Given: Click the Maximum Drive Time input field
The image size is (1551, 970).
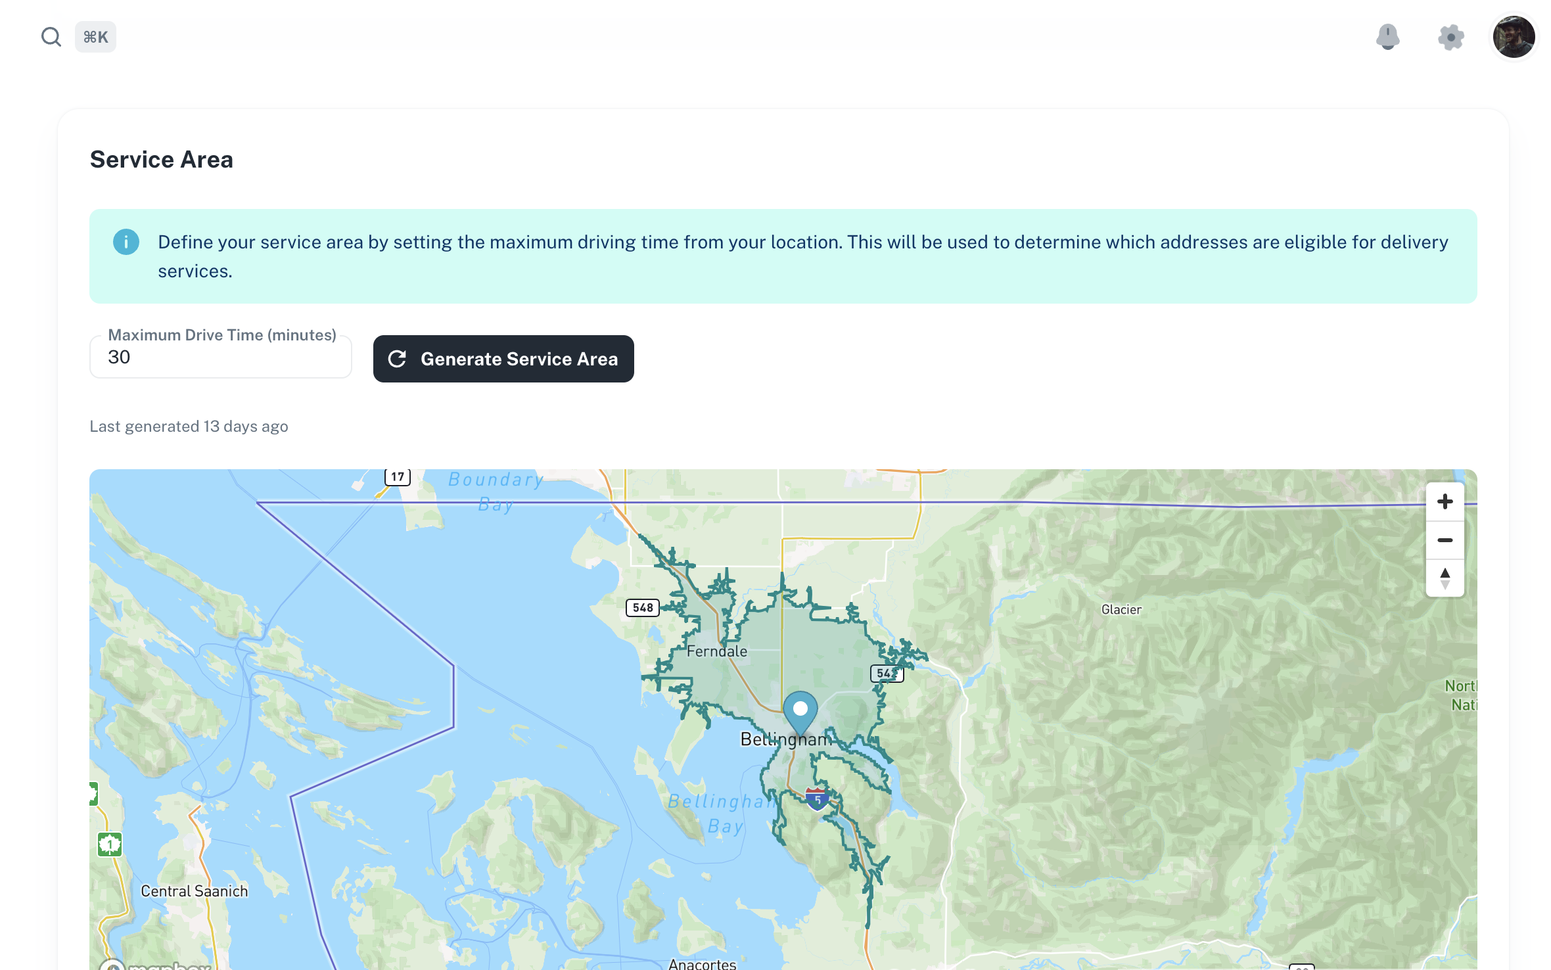Looking at the screenshot, I should pyautogui.click(x=220, y=357).
